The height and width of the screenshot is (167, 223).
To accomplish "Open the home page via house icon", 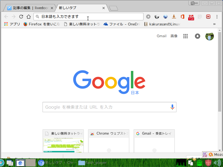I will [29, 17].
